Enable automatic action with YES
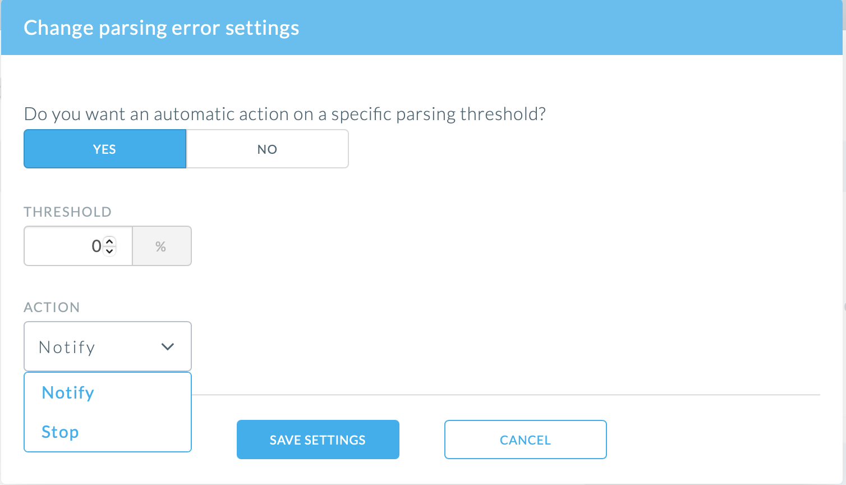 click(105, 149)
